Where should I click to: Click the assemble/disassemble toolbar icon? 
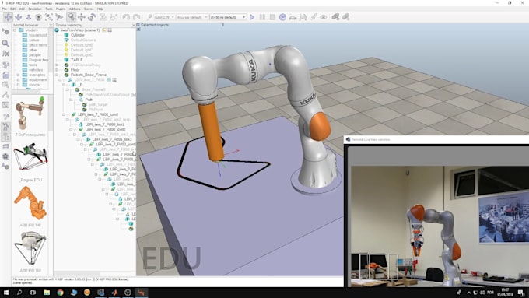(x=103, y=17)
